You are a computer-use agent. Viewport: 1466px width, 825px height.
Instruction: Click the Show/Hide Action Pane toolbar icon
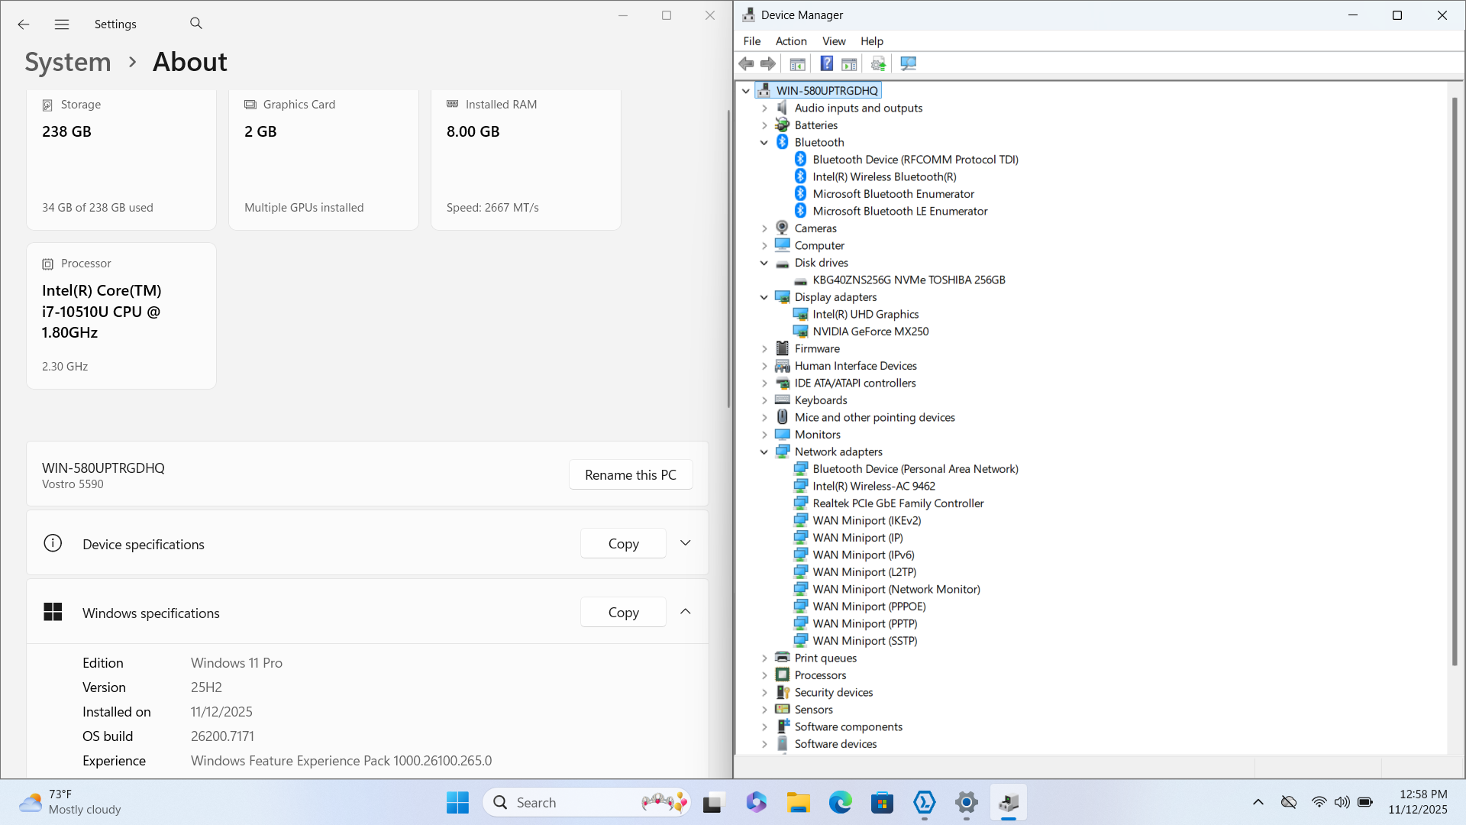(x=849, y=63)
